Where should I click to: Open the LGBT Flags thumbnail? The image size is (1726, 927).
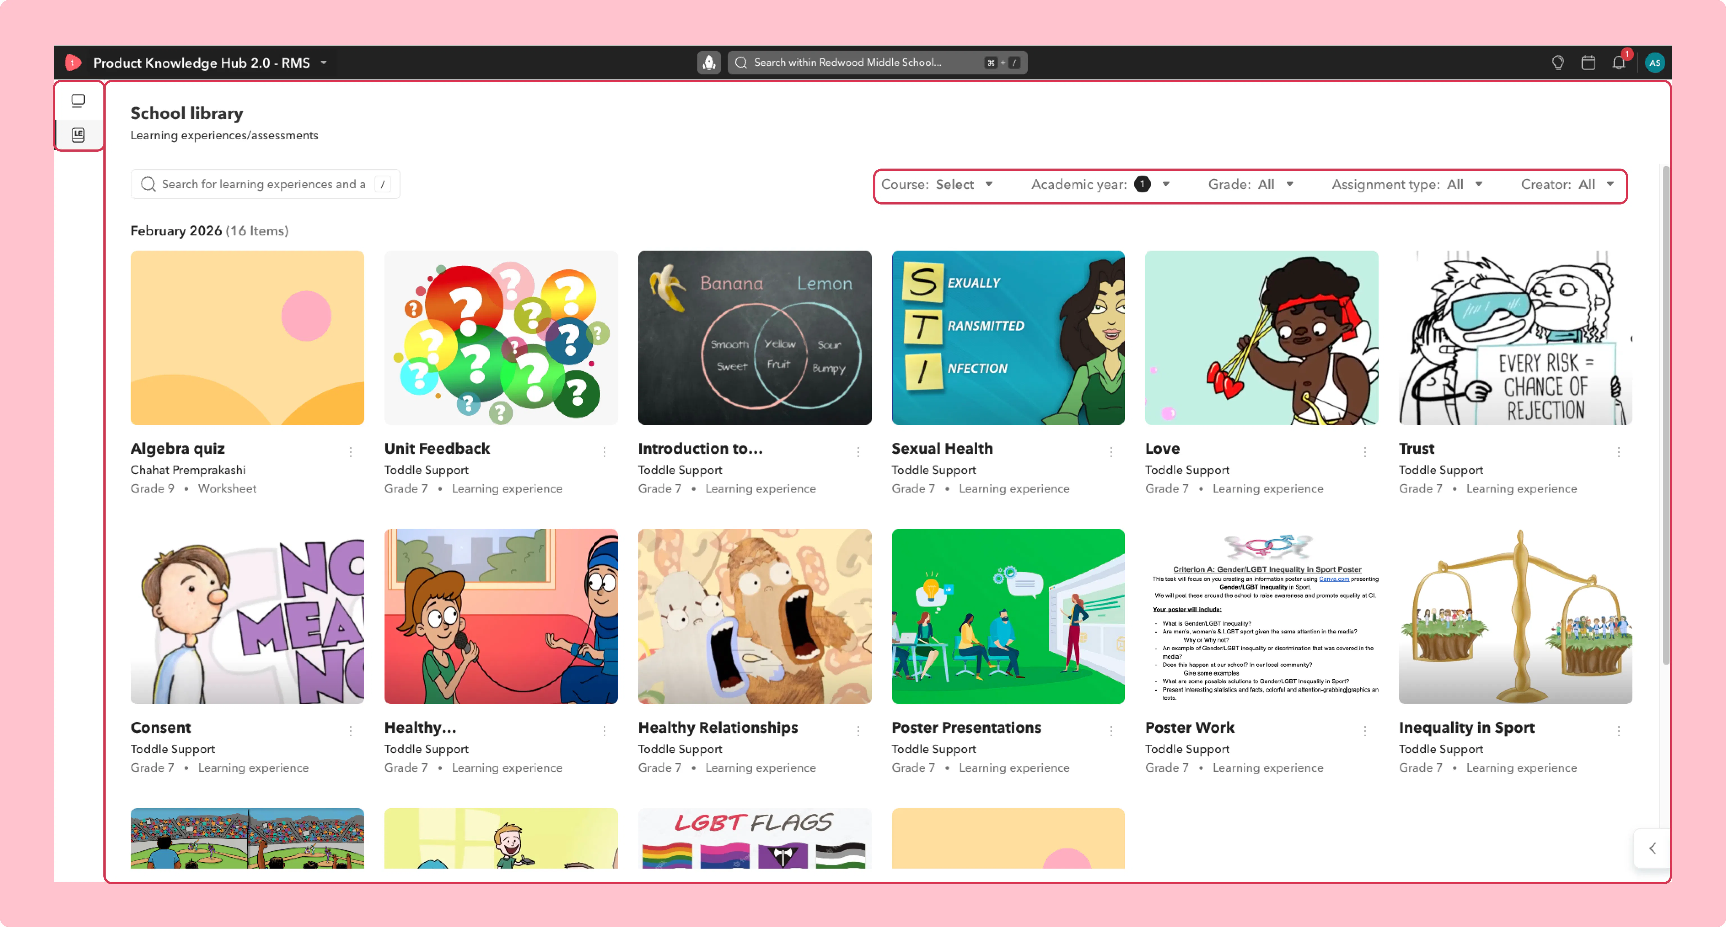pyautogui.click(x=755, y=838)
